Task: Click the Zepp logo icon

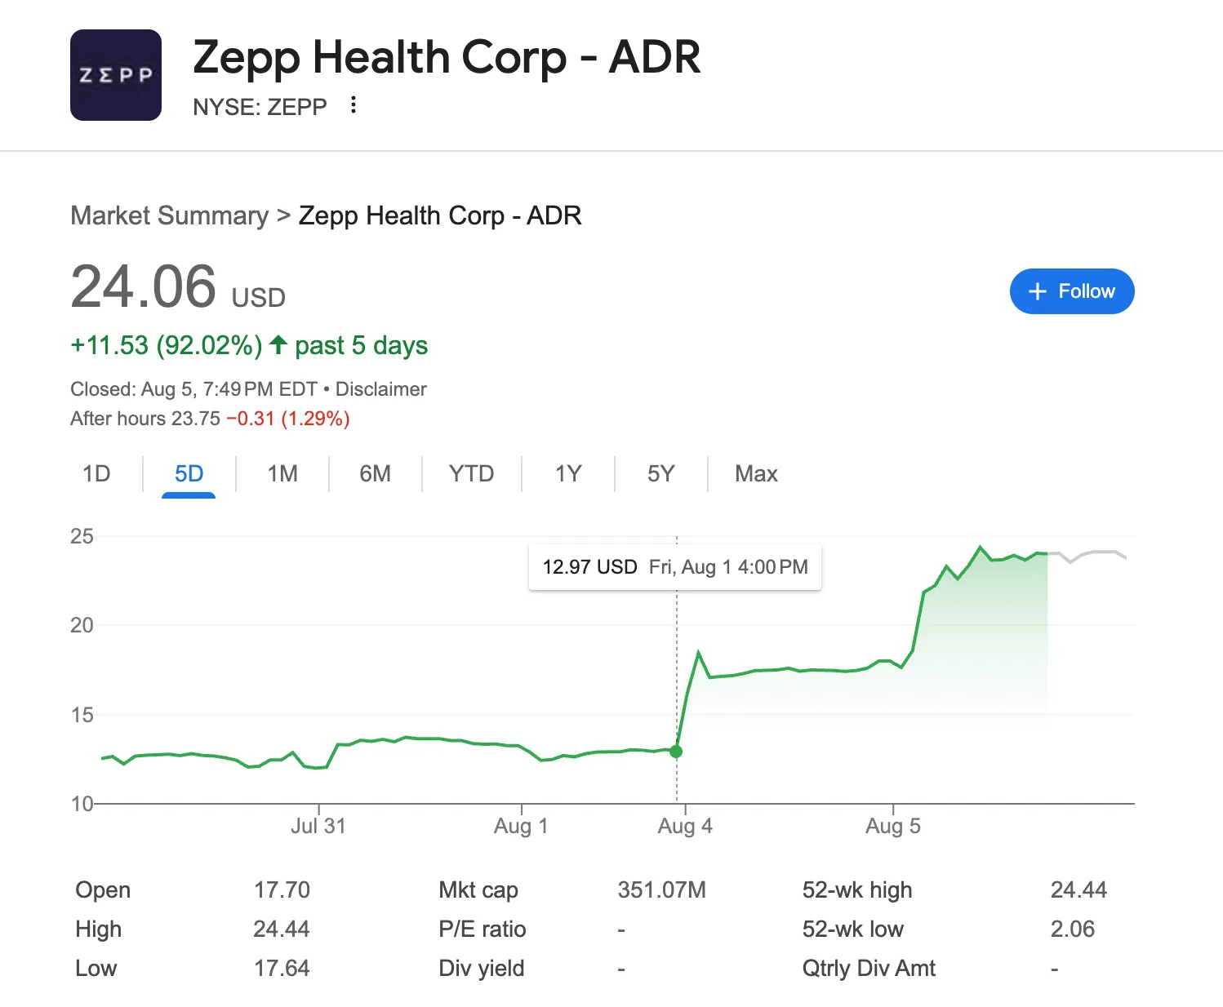Action: pos(116,75)
